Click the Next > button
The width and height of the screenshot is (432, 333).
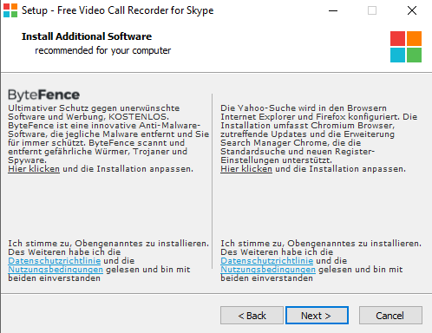317,316
